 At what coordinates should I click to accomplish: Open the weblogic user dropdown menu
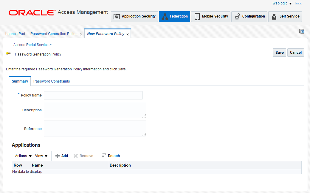click(x=282, y=3)
